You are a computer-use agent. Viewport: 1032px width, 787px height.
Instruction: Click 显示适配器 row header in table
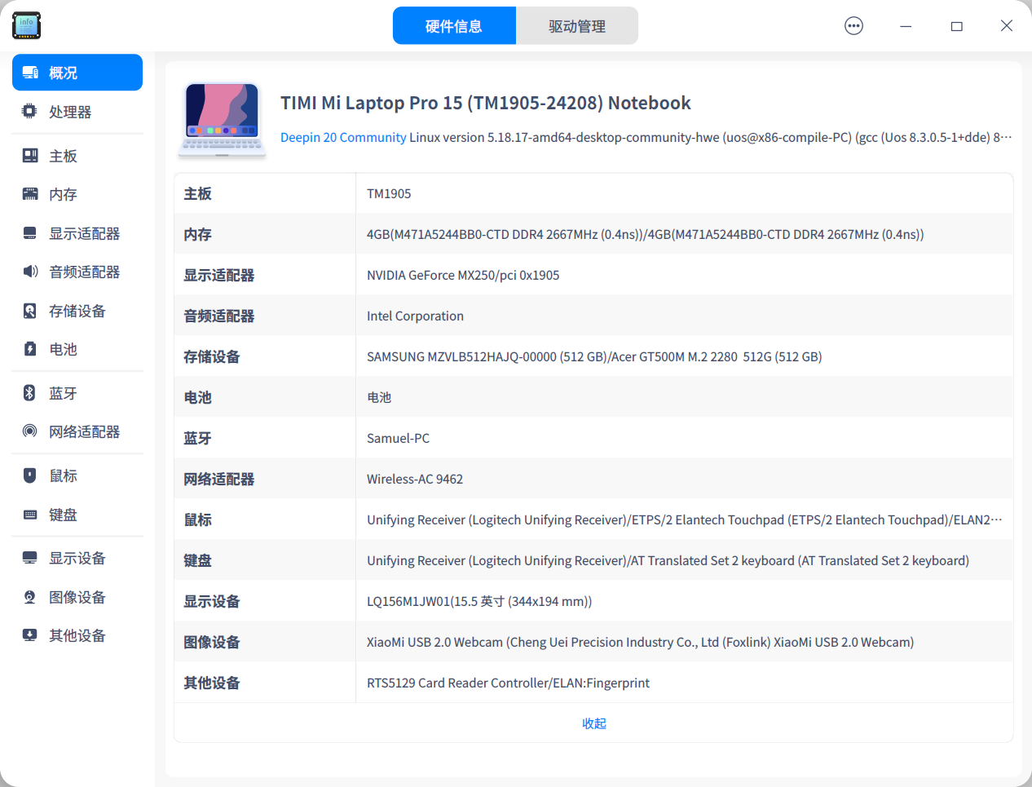218,275
